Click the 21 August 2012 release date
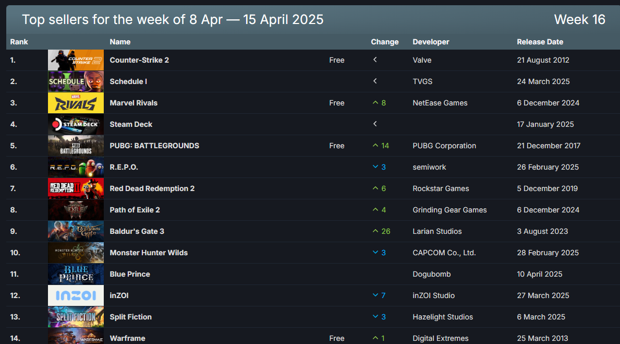This screenshot has width=620, height=344. (543, 60)
